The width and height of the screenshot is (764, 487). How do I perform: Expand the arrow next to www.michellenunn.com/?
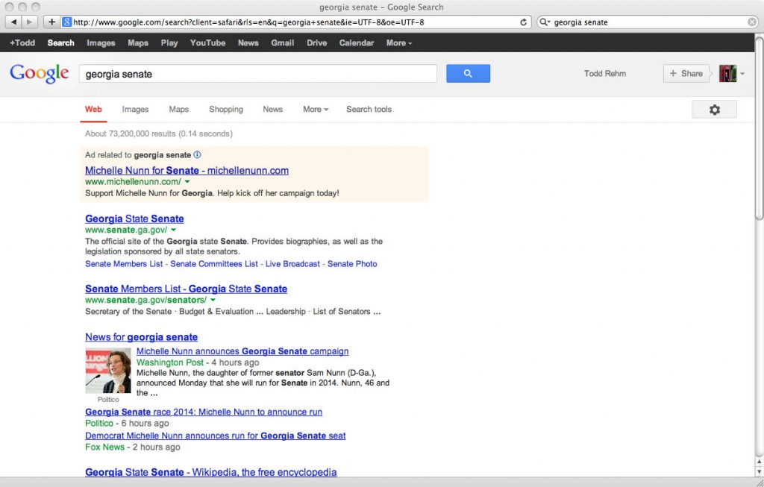(x=187, y=182)
